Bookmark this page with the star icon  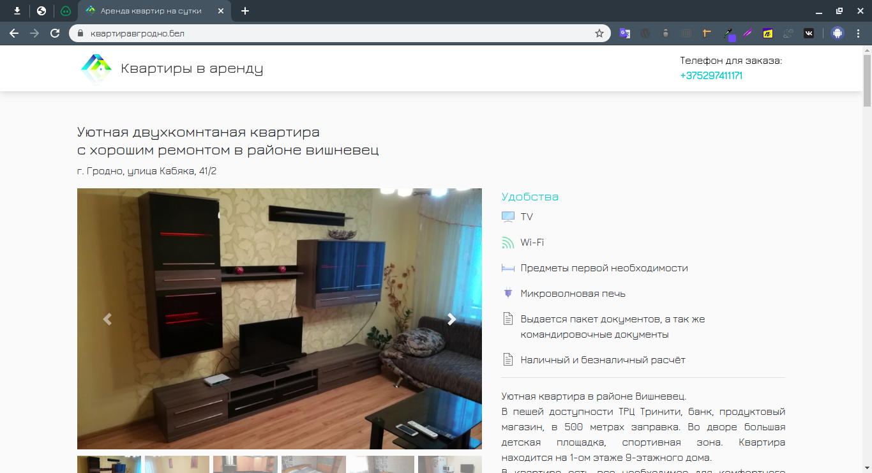[599, 33]
